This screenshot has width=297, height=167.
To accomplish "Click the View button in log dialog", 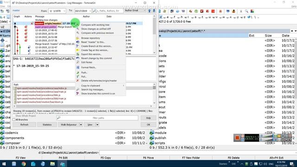I will tap(90, 125).
